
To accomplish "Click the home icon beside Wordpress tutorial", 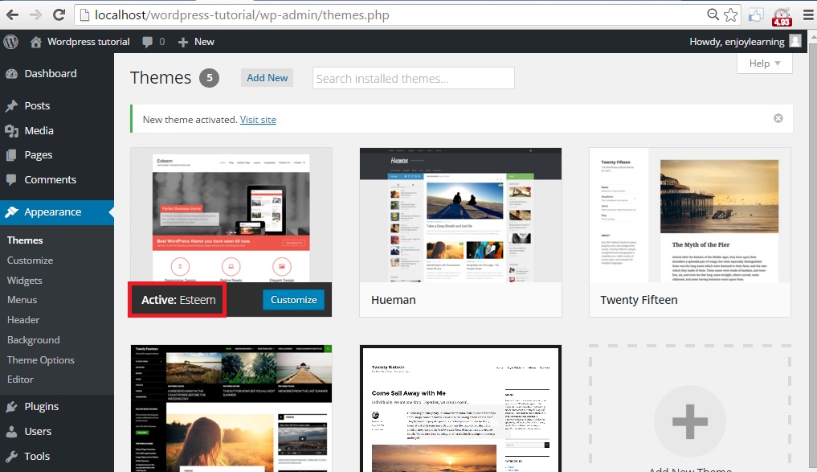I will (35, 42).
